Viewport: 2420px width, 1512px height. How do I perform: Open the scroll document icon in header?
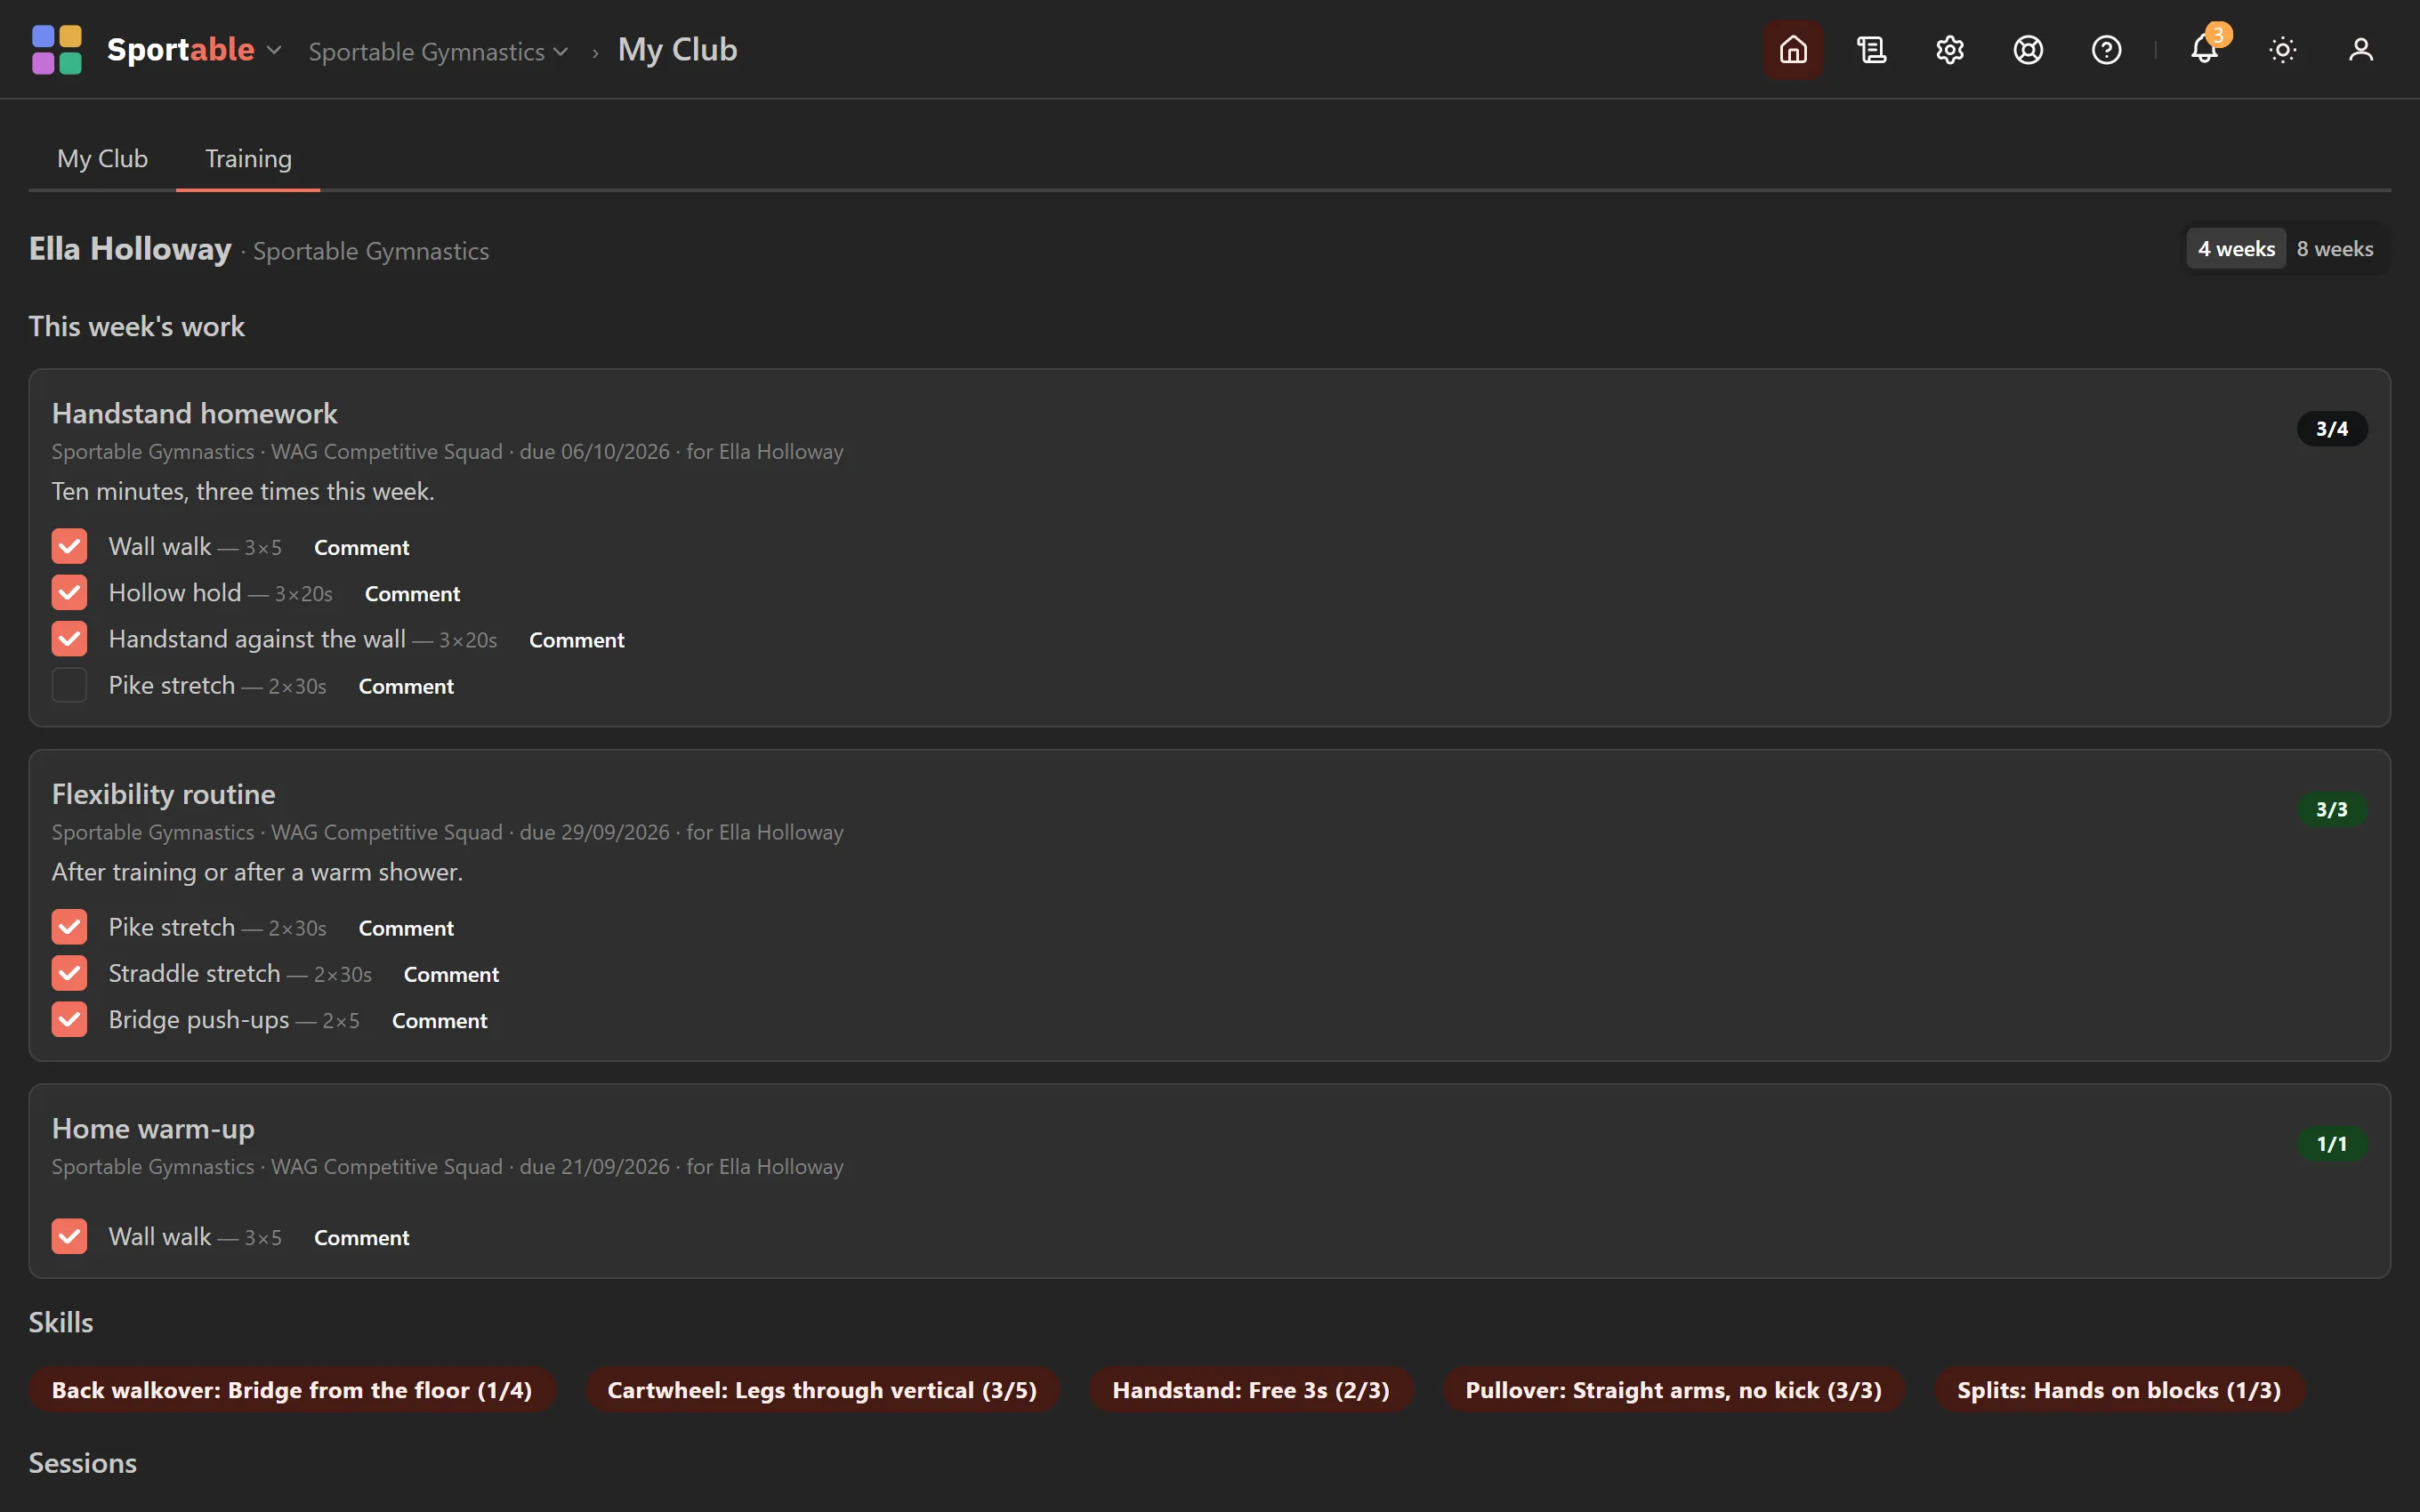point(1871,49)
